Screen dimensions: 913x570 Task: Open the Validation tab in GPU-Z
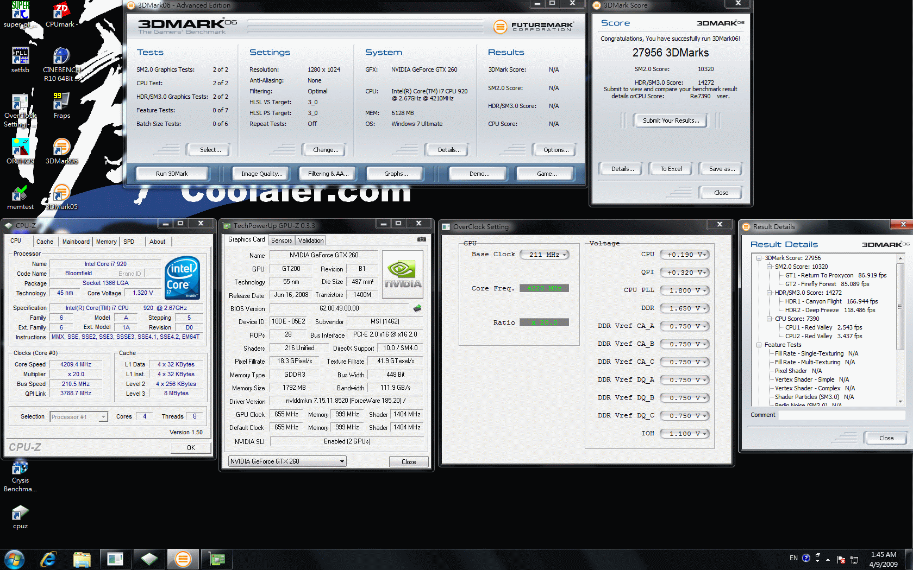(311, 240)
